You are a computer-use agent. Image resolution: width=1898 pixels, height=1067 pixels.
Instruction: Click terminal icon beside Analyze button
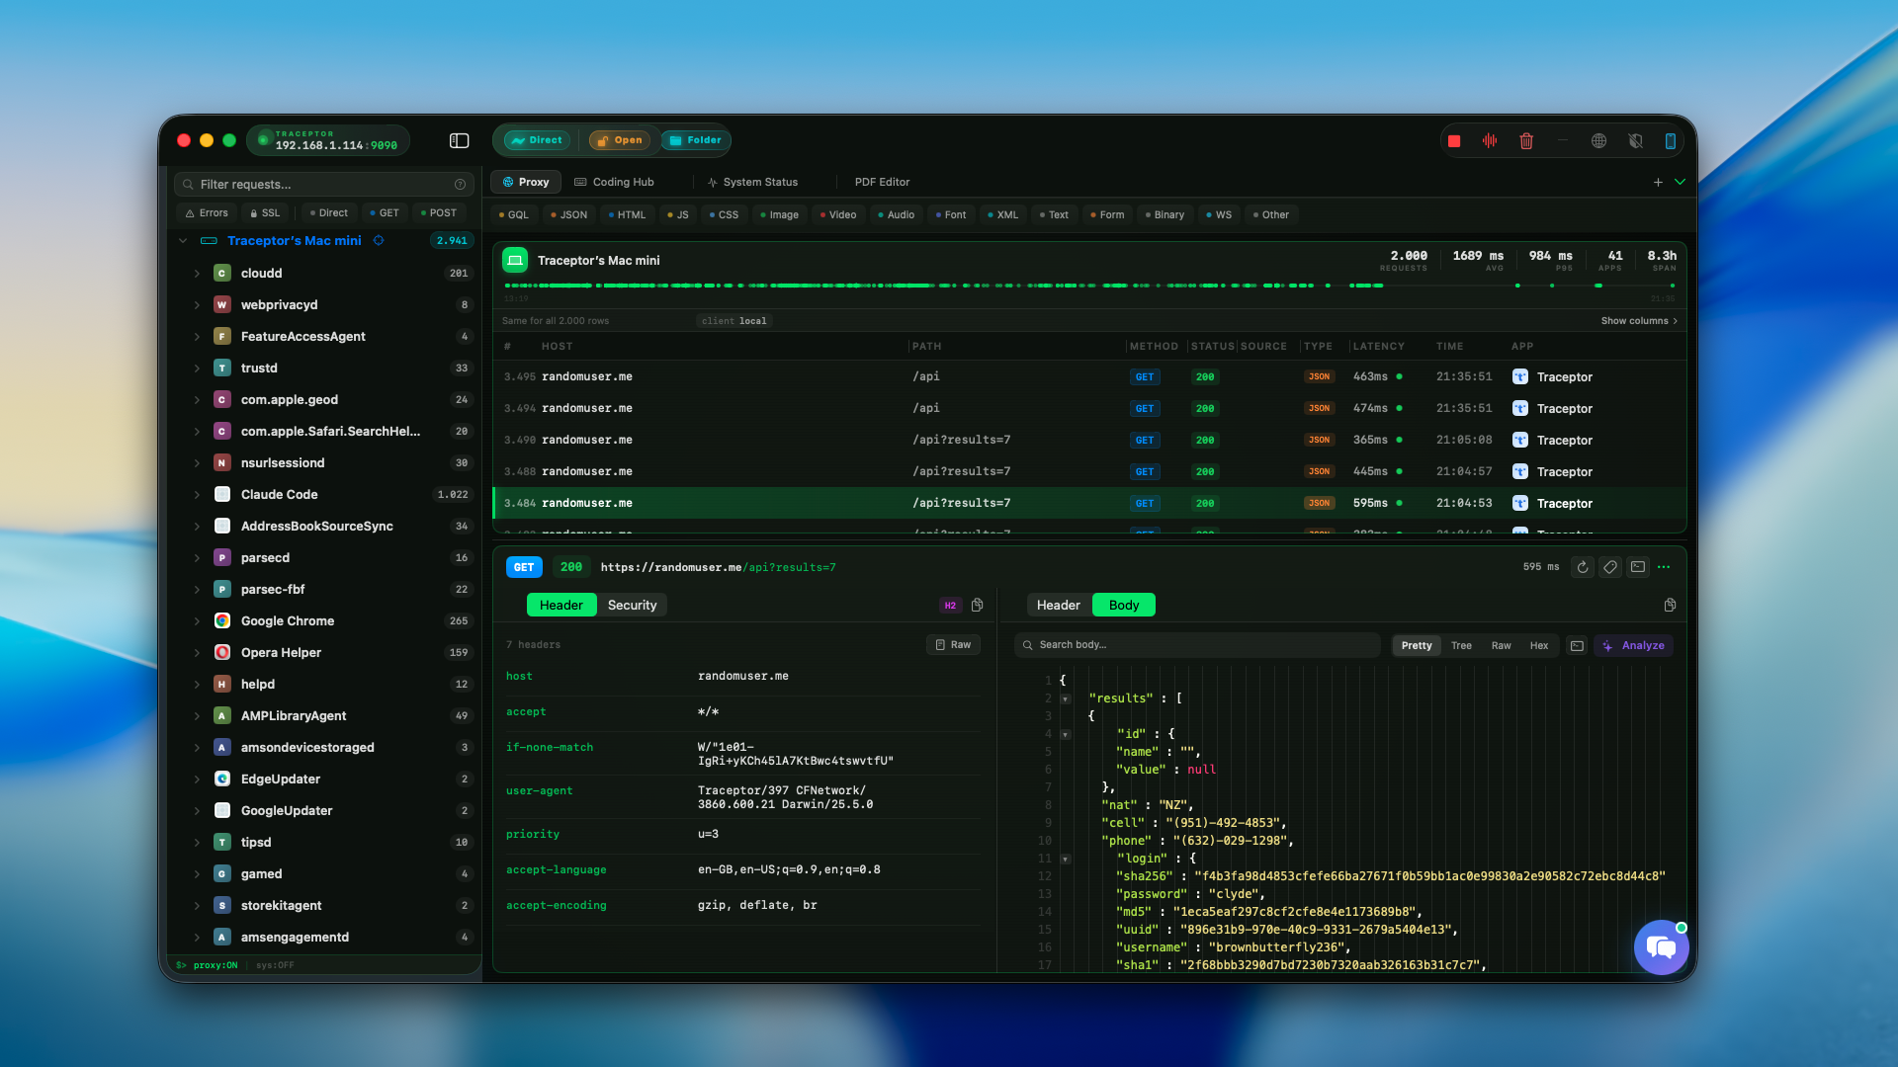(x=1577, y=646)
